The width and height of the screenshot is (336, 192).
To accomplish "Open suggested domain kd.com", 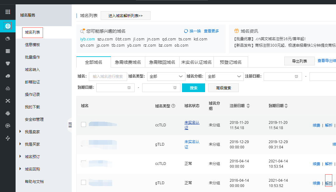I will click(201, 39).
